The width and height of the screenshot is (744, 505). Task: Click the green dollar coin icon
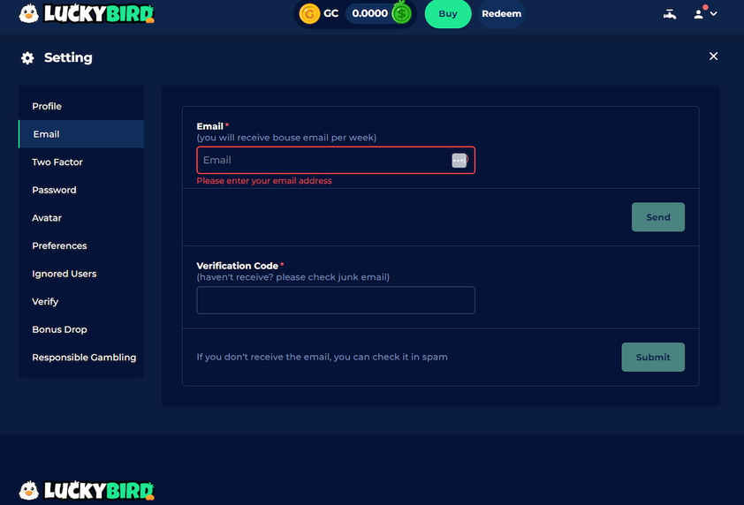402,13
